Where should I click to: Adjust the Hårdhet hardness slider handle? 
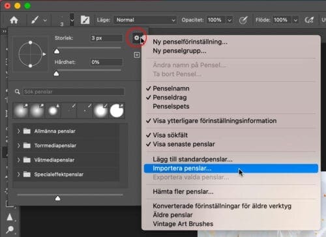(56, 74)
